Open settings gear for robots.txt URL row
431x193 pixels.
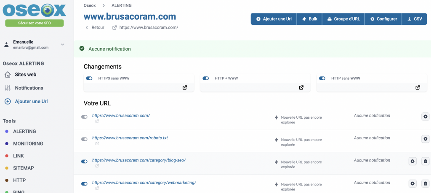click(425, 139)
